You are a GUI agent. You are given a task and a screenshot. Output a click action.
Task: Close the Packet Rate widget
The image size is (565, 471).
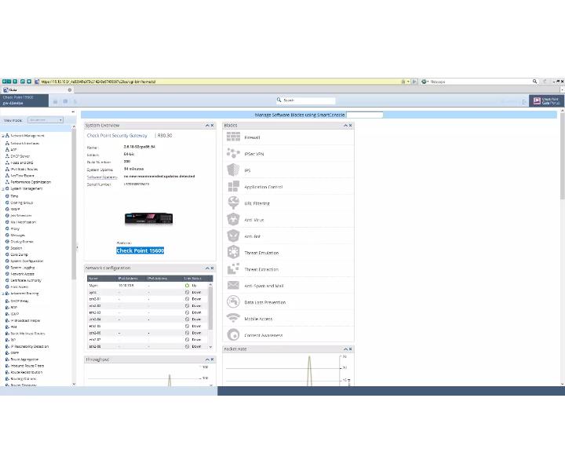[350, 349]
